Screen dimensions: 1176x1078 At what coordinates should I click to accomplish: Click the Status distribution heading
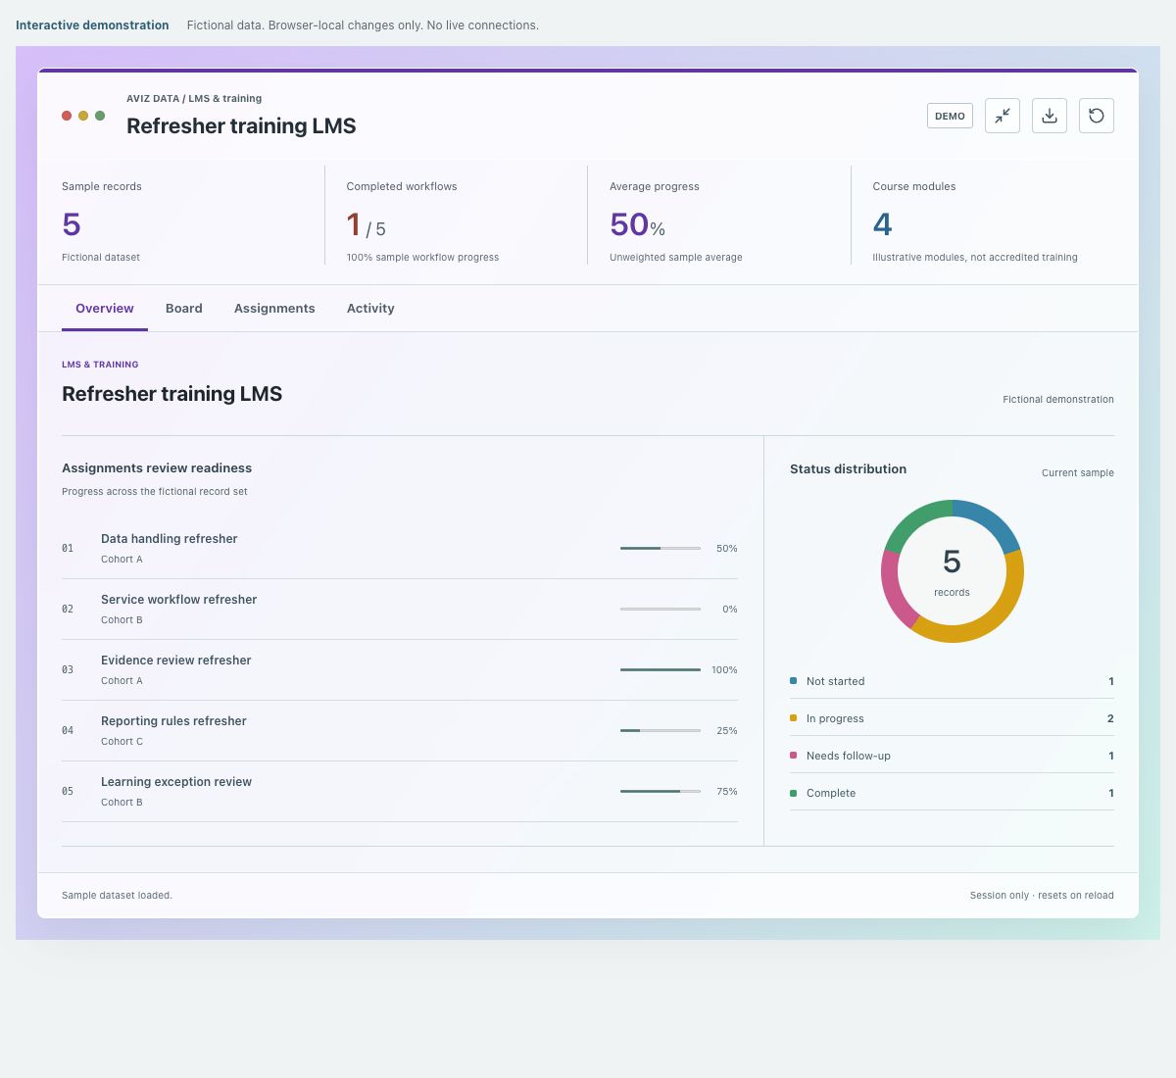(848, 468)
